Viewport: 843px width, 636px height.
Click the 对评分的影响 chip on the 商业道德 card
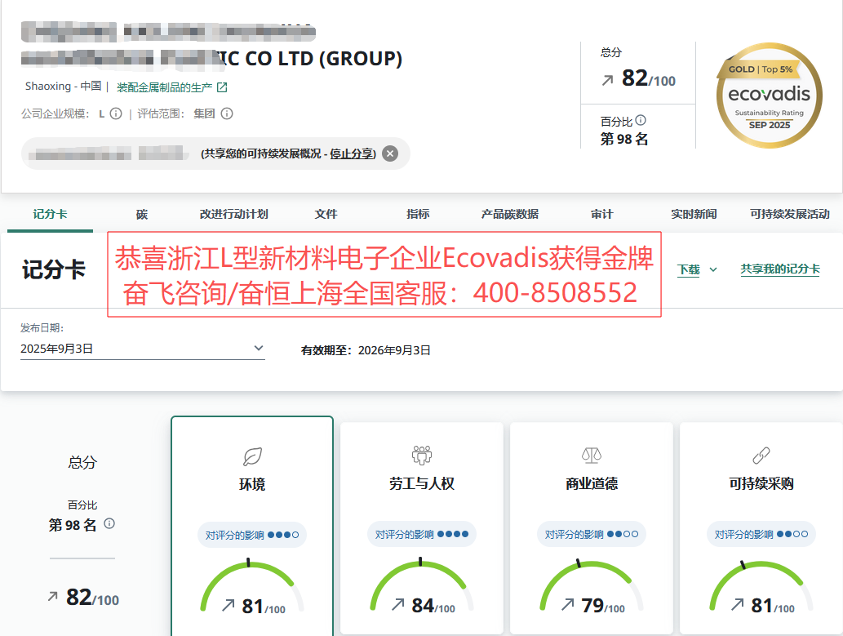[x=592, y=534]
